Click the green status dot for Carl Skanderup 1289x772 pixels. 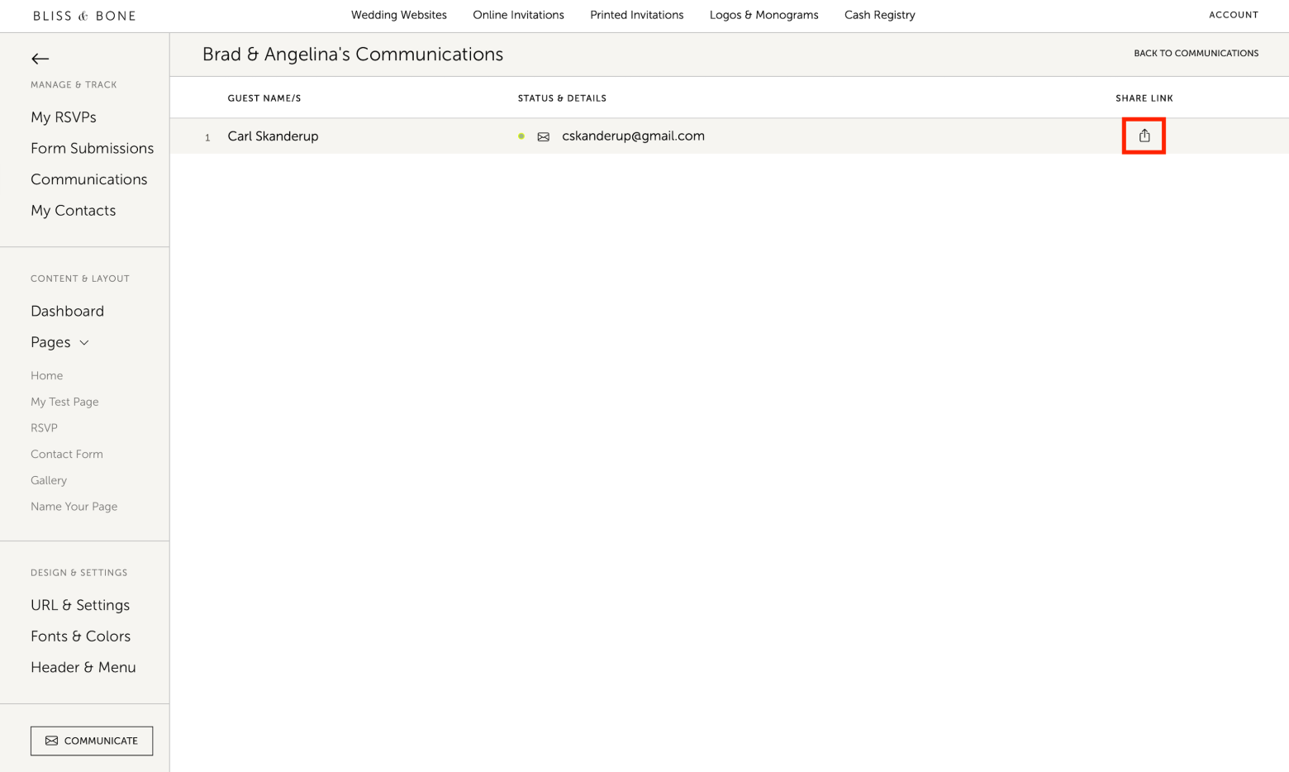tap(521, 136)
